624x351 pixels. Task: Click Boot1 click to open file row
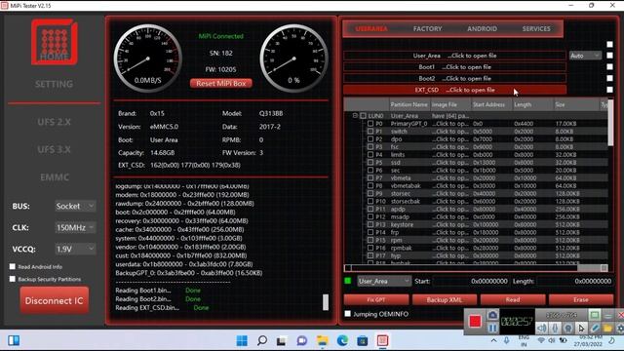(455, 67)
